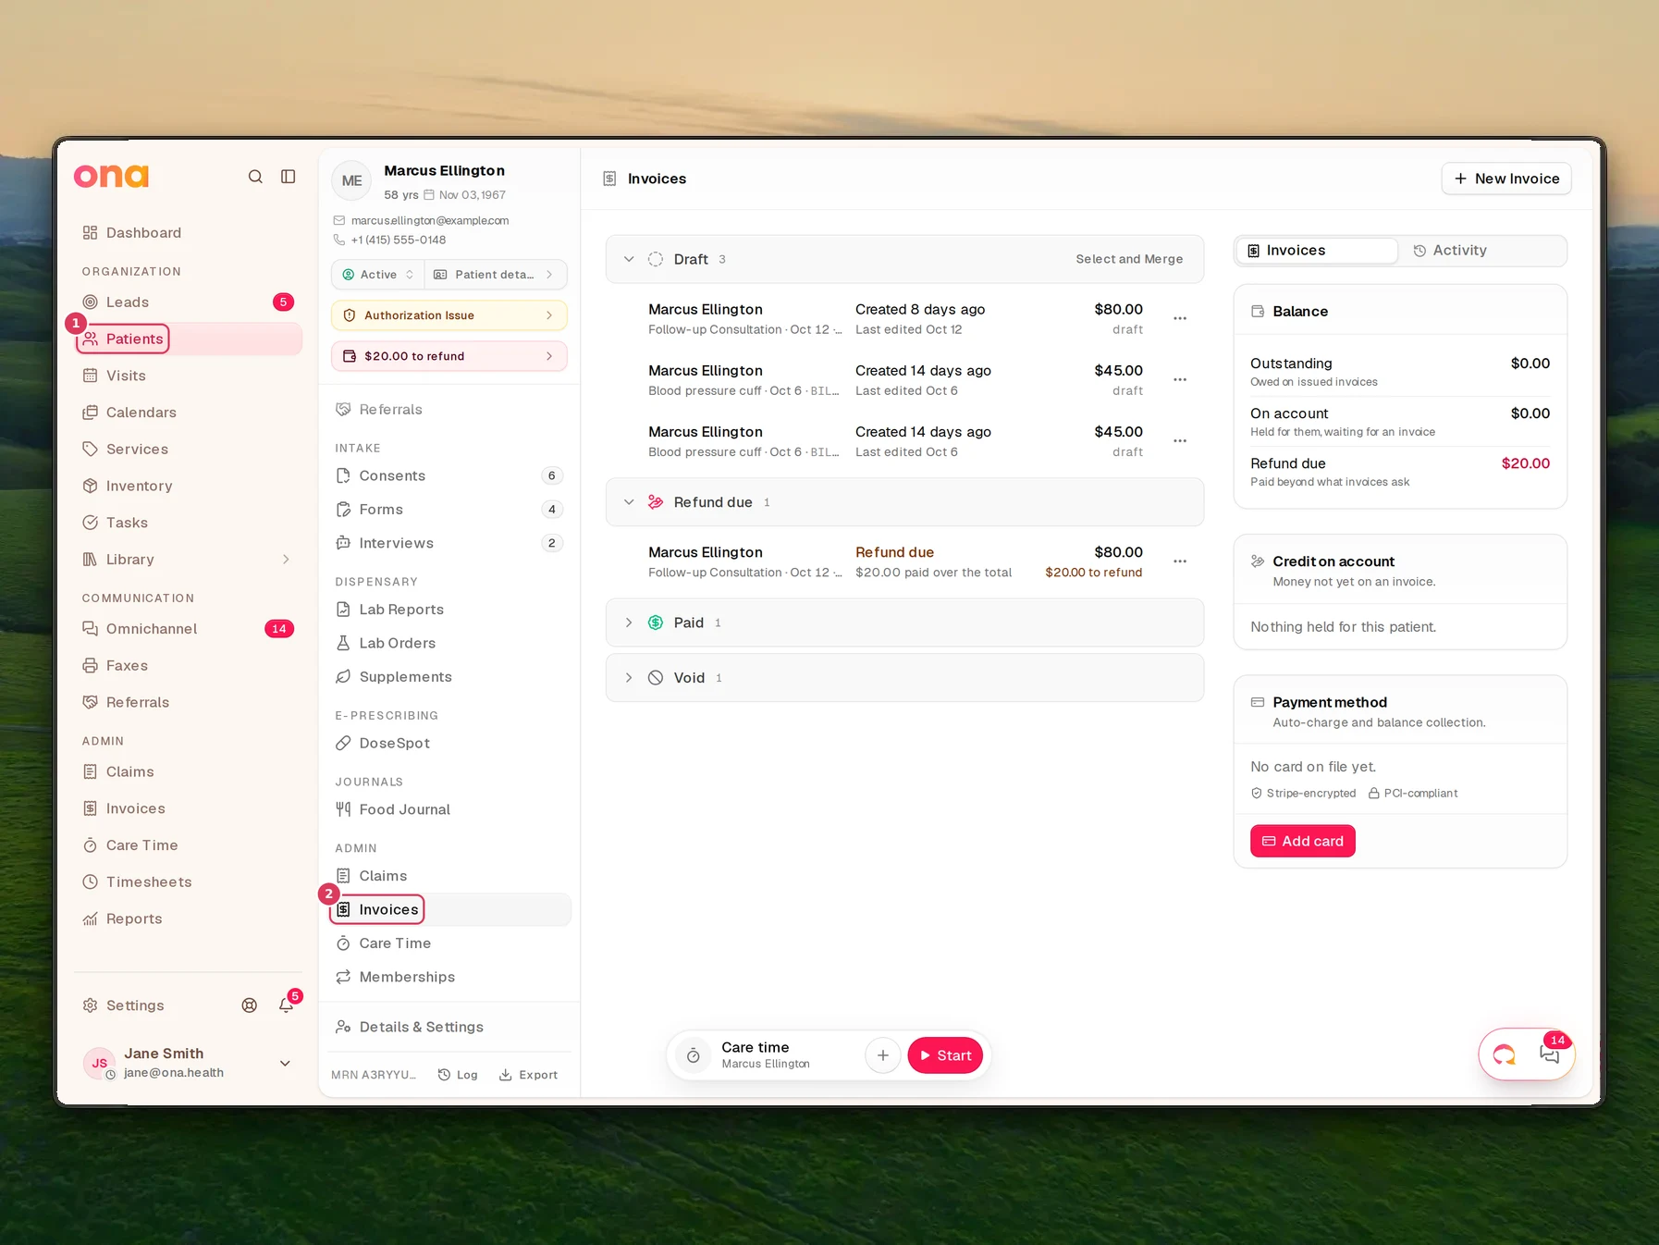
Task: Open the notifications bell icon
Action: tap(287, 1005)
